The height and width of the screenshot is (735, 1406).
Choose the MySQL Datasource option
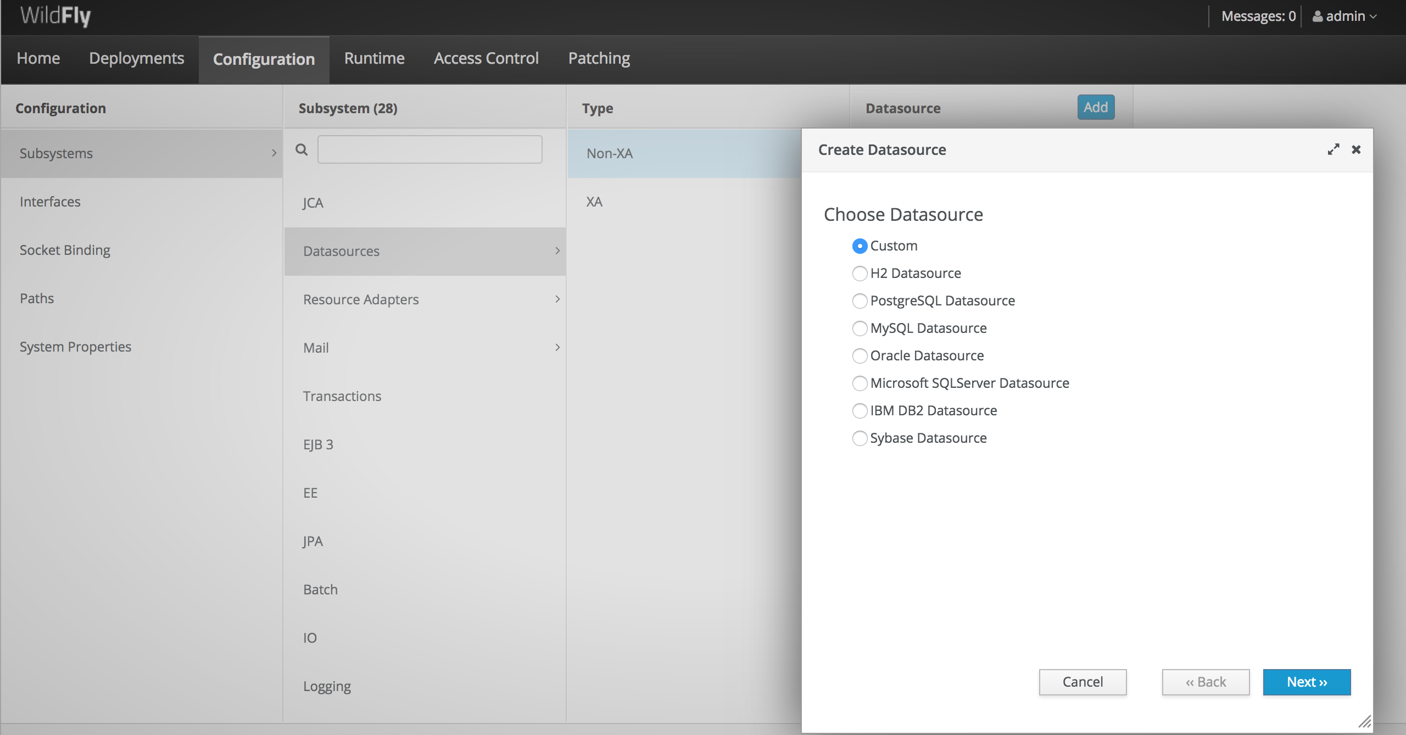pyautogui.click(x=860, y=328)
